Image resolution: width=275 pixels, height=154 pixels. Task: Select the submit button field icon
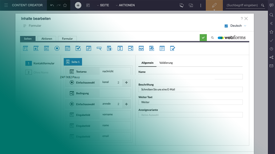point(99,48)
